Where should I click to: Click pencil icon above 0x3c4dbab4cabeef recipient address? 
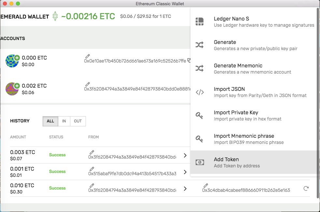(x=206, y=185)
